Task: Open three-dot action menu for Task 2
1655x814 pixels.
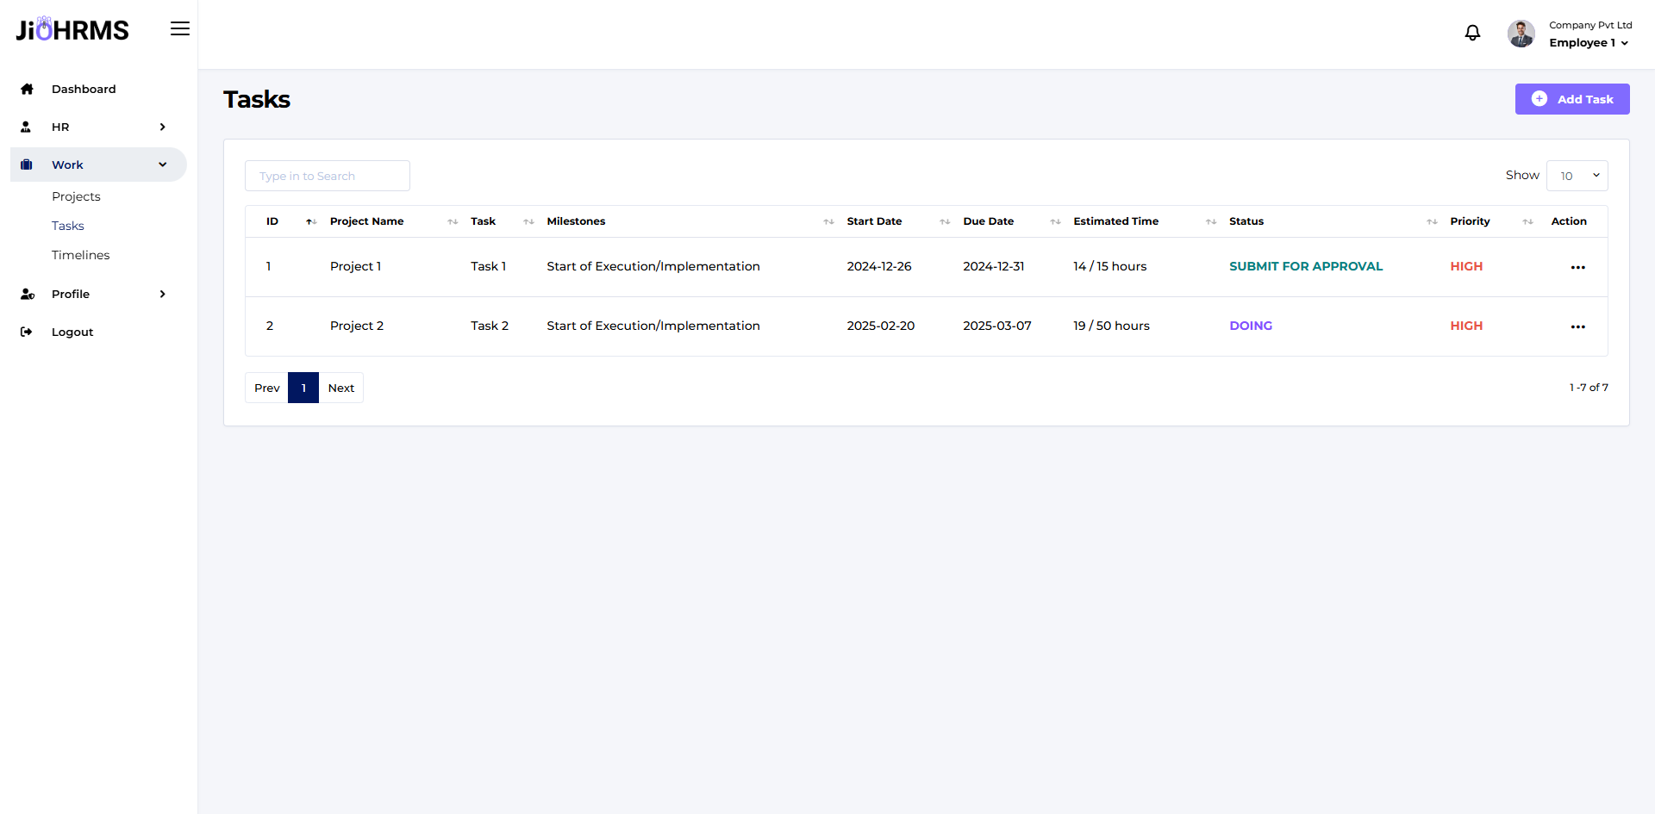Action: (1577, 326)
